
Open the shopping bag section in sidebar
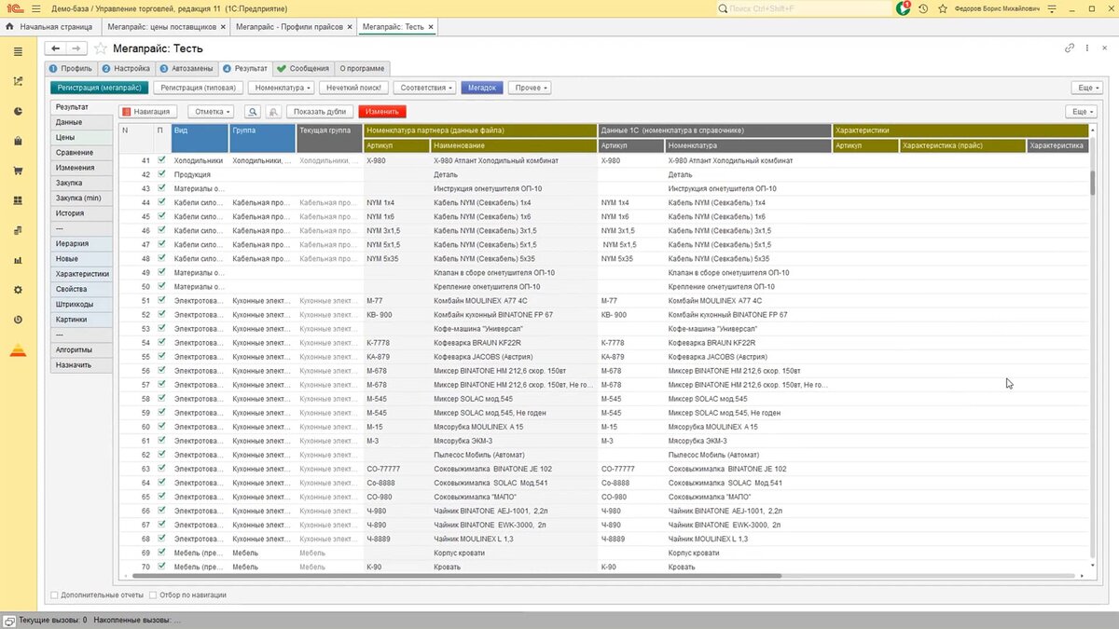point(18,141)
